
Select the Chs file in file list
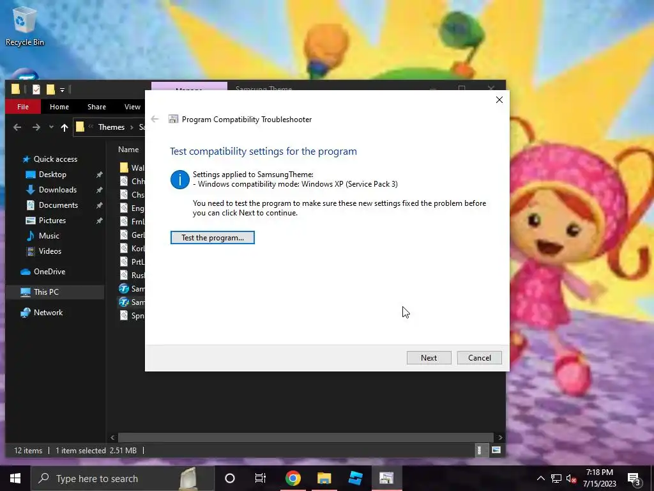click(132, 194)
